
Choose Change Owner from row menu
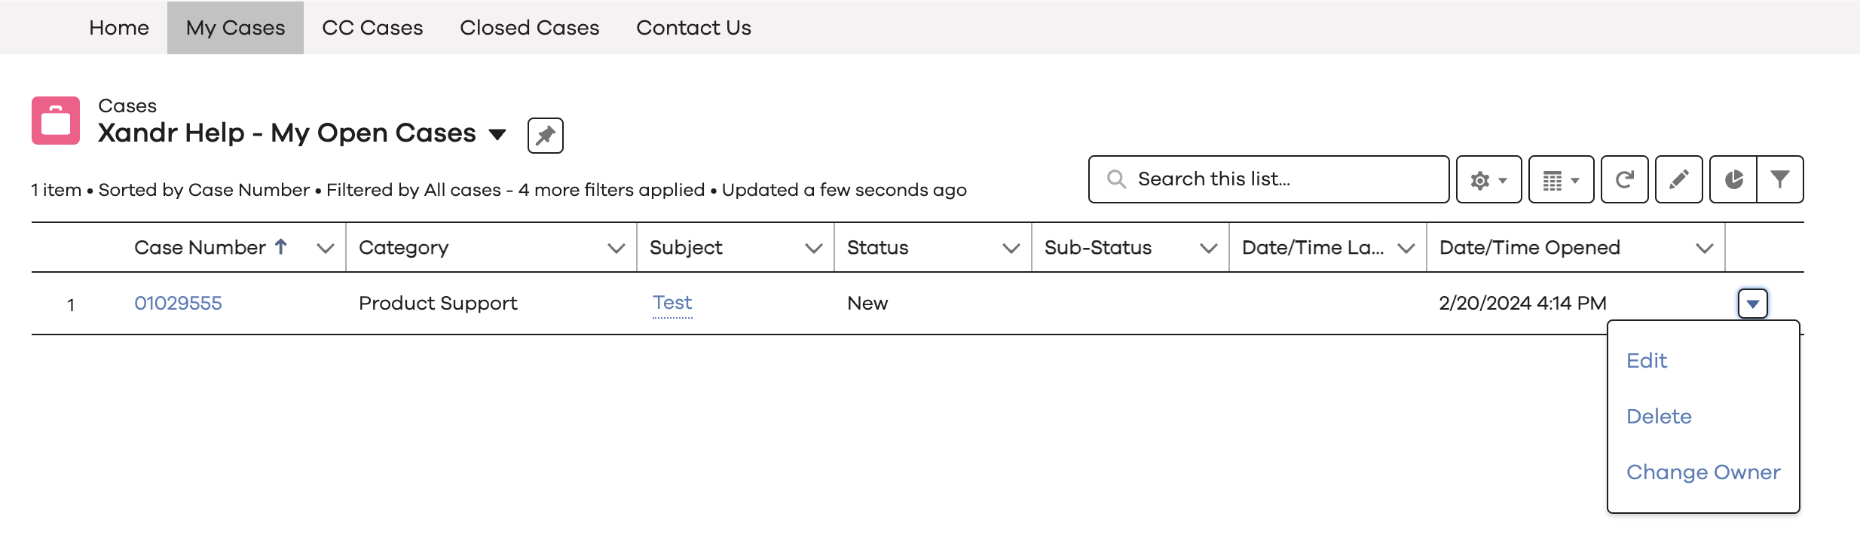(1703, 472)
